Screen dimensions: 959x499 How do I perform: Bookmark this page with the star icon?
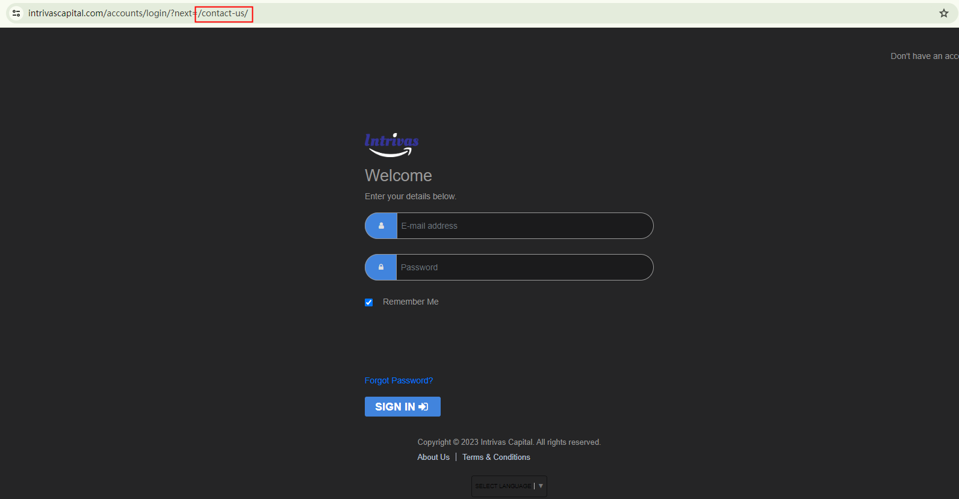tap(944, 13)
